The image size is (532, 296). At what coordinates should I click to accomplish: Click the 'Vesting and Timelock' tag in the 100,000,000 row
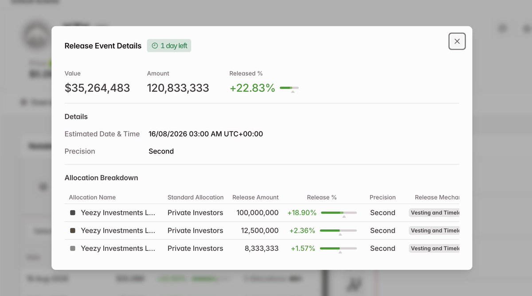[434, 213]
